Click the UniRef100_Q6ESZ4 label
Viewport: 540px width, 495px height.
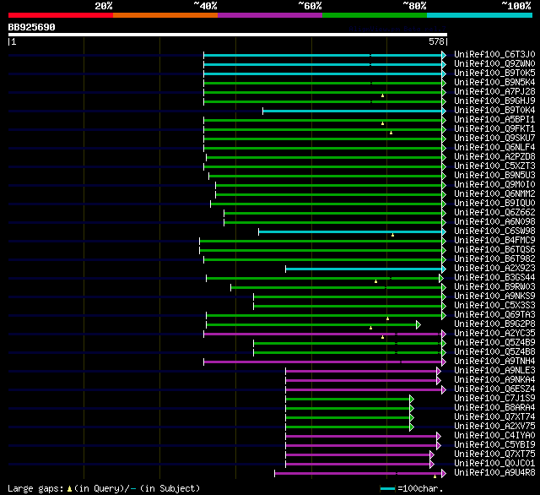(x=494, y=389)
